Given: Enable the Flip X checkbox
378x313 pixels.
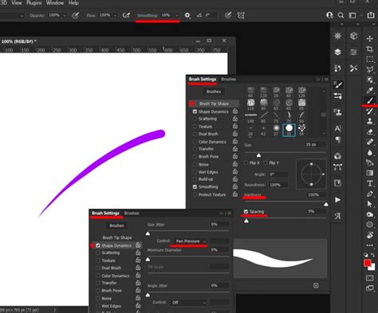Looking at the screenshot, I should pos(246,162).
